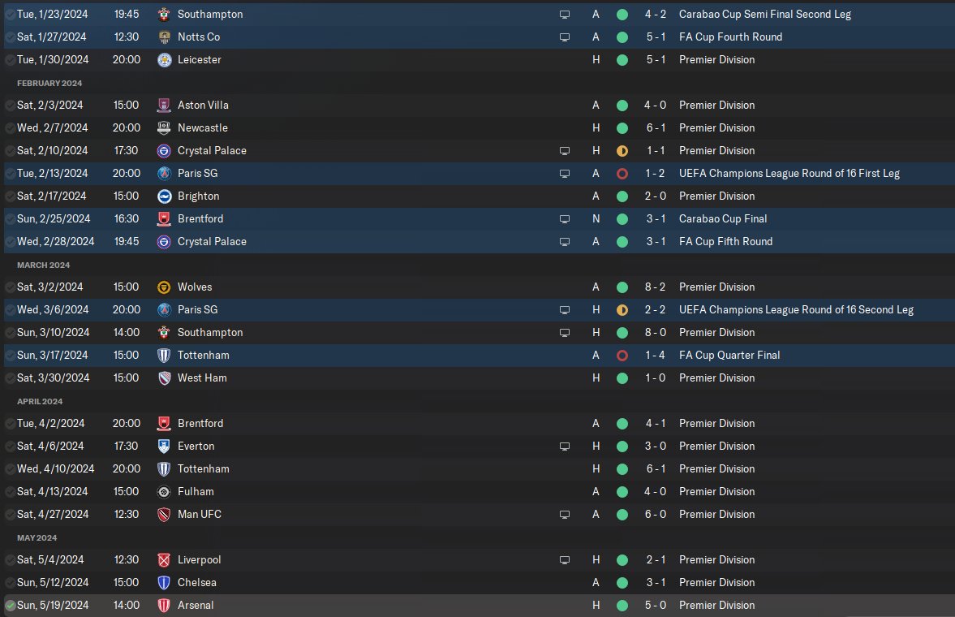The image size is (955, 617).
Task: Click the Leicester club badge icon
Action: pyautogui.click(x=164, y=60)
